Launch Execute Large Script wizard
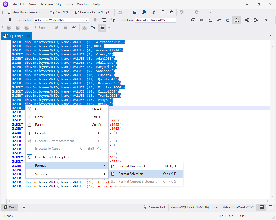The height and width of the screenshot is (220, 276). click(93, 12)
